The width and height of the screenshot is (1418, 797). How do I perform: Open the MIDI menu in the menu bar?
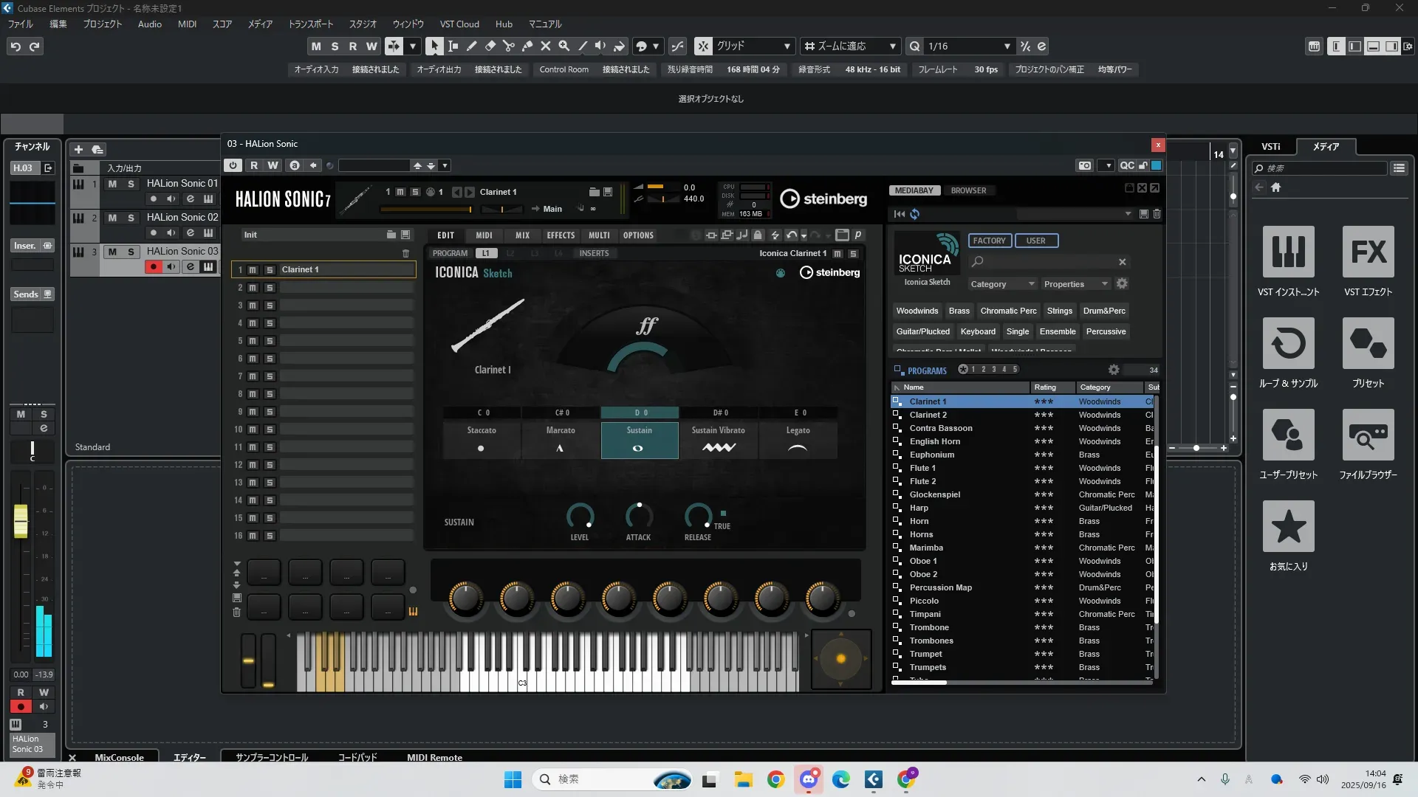point(187,24)
